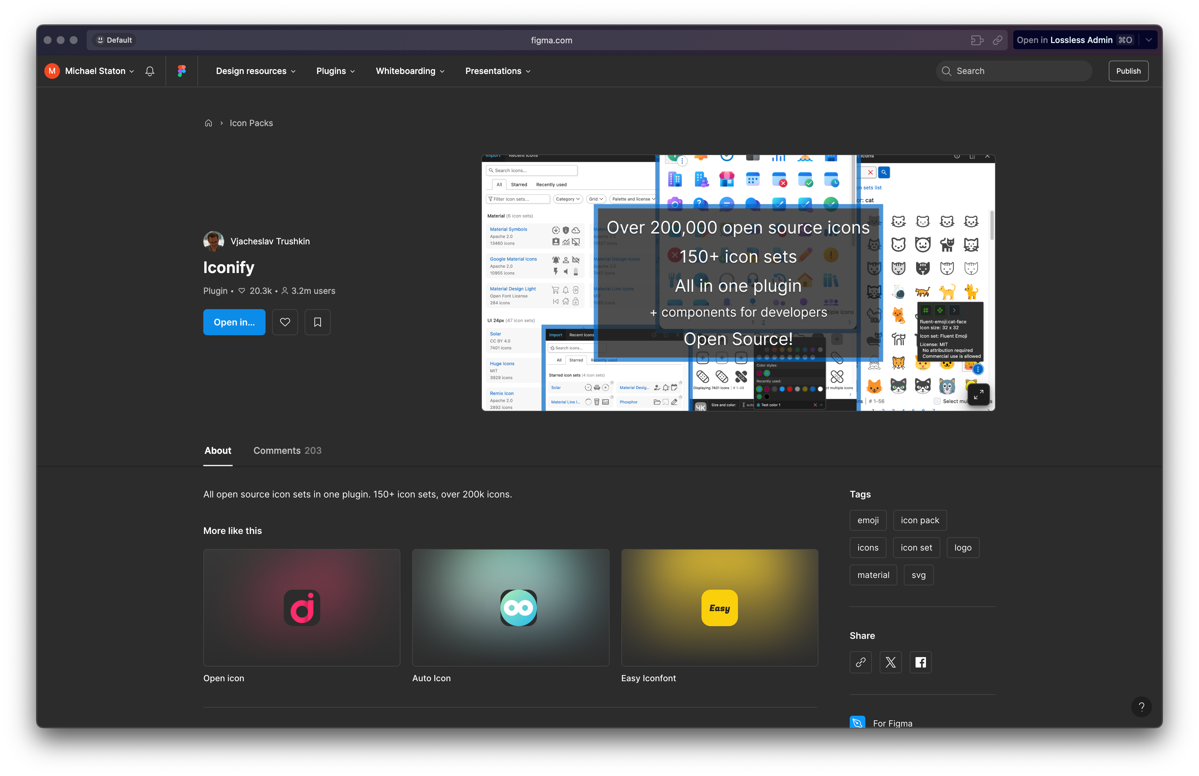Select the material tag
Image resolution: width=1199 pixels, height=776 pixels.
(x=873, y=575)
